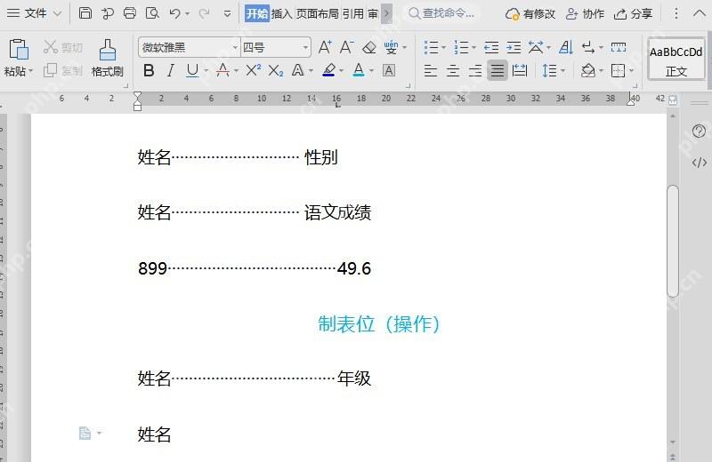This screenshot has width=712, height=462.
Task: Decrease paragraph indent
Action: pos(491,47)
